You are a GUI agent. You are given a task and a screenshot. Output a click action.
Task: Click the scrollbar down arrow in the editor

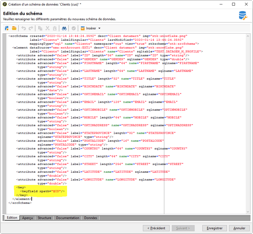pos(248,212)
